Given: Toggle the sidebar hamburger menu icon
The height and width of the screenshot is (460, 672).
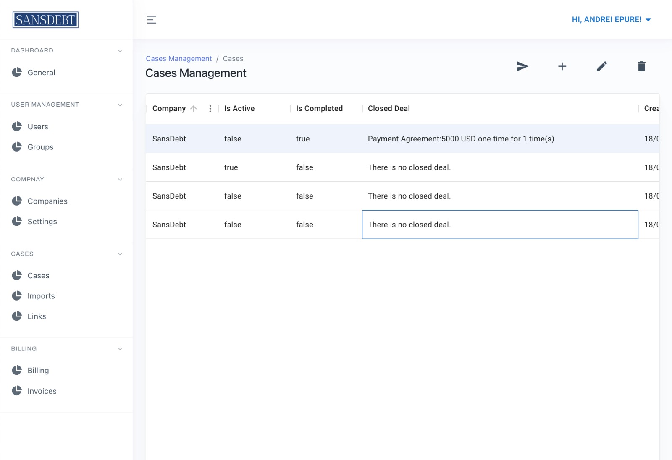Looking at the screenshot, I should click(152, 20).
